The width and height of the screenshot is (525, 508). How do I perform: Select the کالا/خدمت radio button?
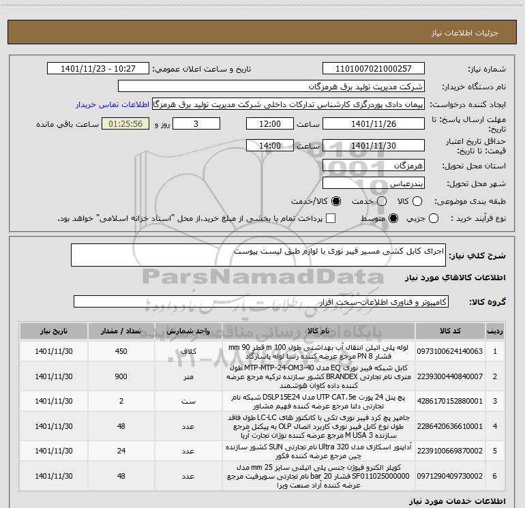coord(336,201)
